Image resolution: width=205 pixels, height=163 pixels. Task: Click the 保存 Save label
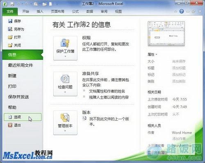click(x=18, y=21)
